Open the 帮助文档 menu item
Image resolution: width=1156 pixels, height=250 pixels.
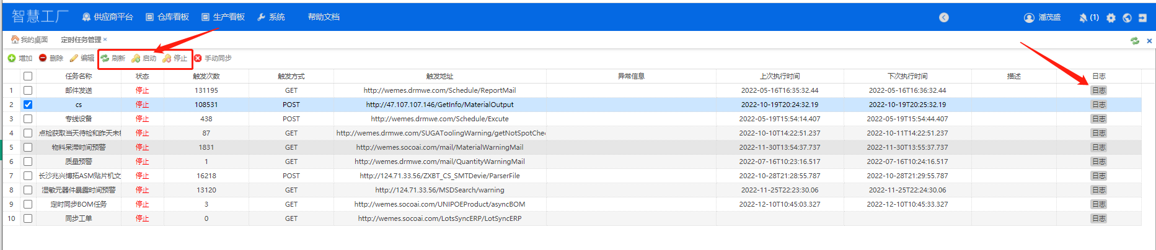click(324, 17)
